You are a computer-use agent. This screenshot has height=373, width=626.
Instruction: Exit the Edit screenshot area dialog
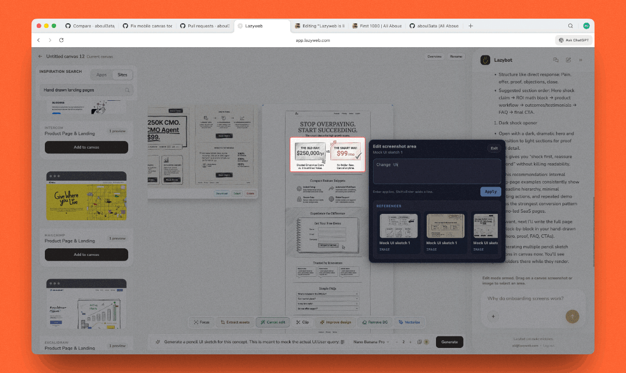point(494,148)
